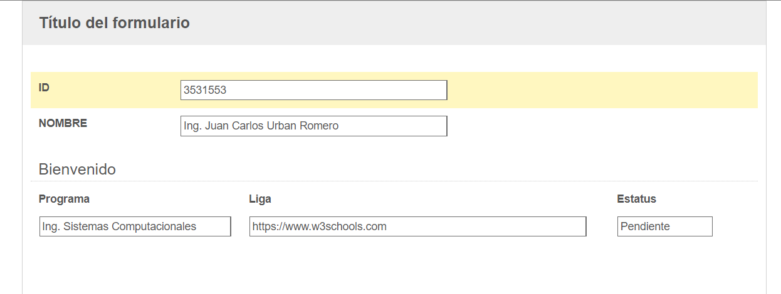Screen dimensions: 781x294
Task: Click the Programa column label
Action: click(64, 199)
